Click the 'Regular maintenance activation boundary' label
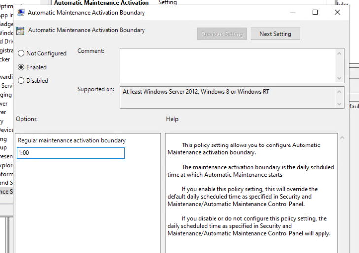Image resolution: width=359 pixels, height=253 pixels. 72,140
